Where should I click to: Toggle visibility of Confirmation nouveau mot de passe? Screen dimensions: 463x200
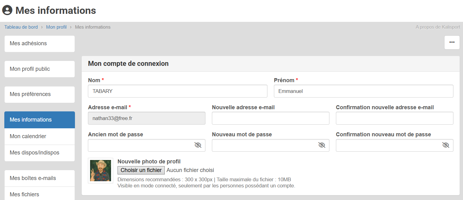pyautogui.click(x=446, y=145)
